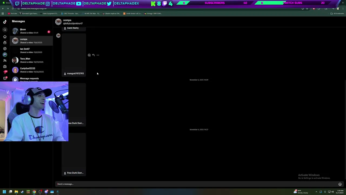This screenshot has width=346, height=195.
Task: Open Vintage 1999 STAR bookmark
Action: pos(153,14)
